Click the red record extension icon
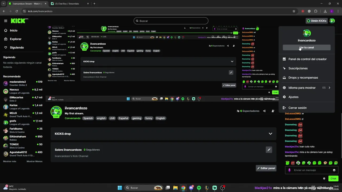Viewport: 342px width, 192px height. coord(303,11)
